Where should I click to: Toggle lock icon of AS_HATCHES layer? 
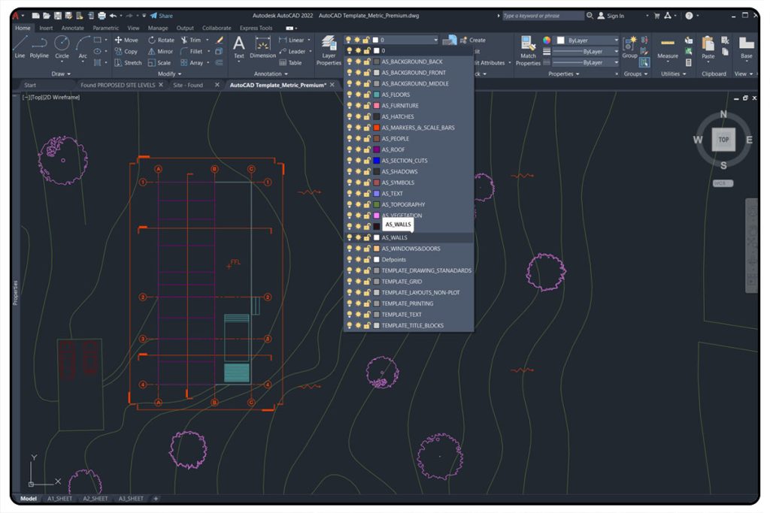click(x=367, y=116)
